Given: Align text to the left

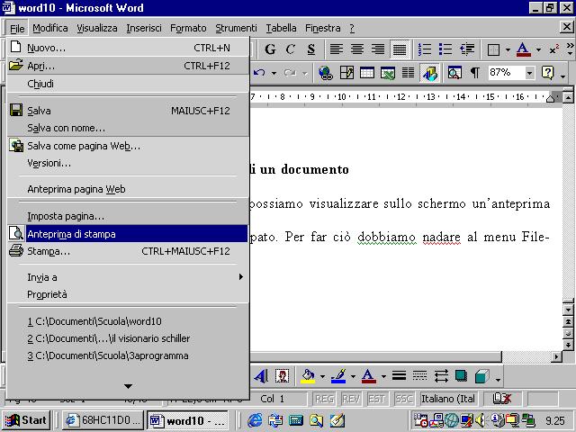Looking at the screenshot, I should pos(337,49).
